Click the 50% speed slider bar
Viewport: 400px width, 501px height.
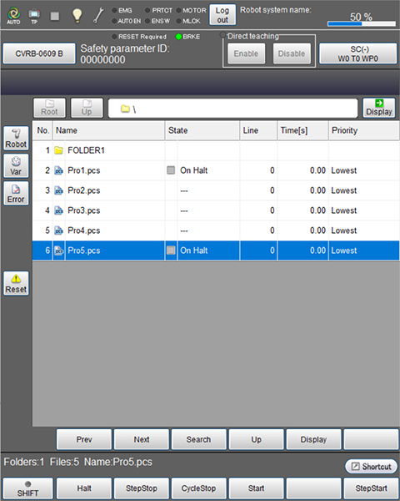click(362, 23)
